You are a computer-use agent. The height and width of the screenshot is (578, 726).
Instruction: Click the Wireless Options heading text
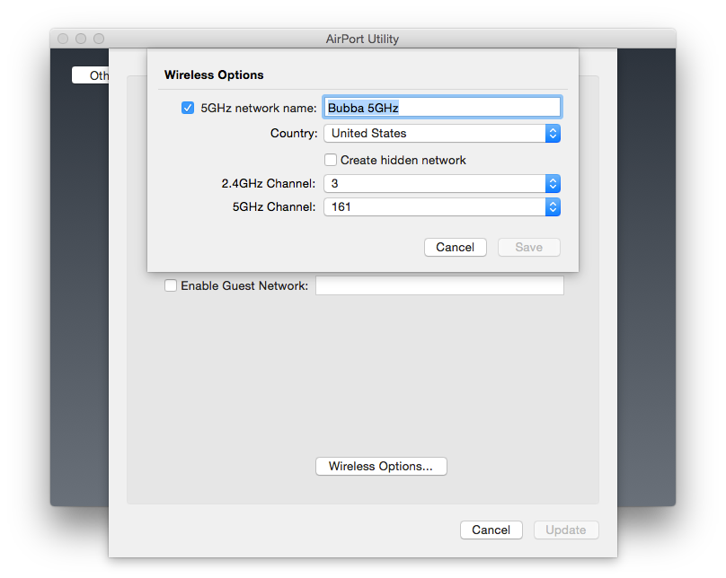tap(214, 74)
